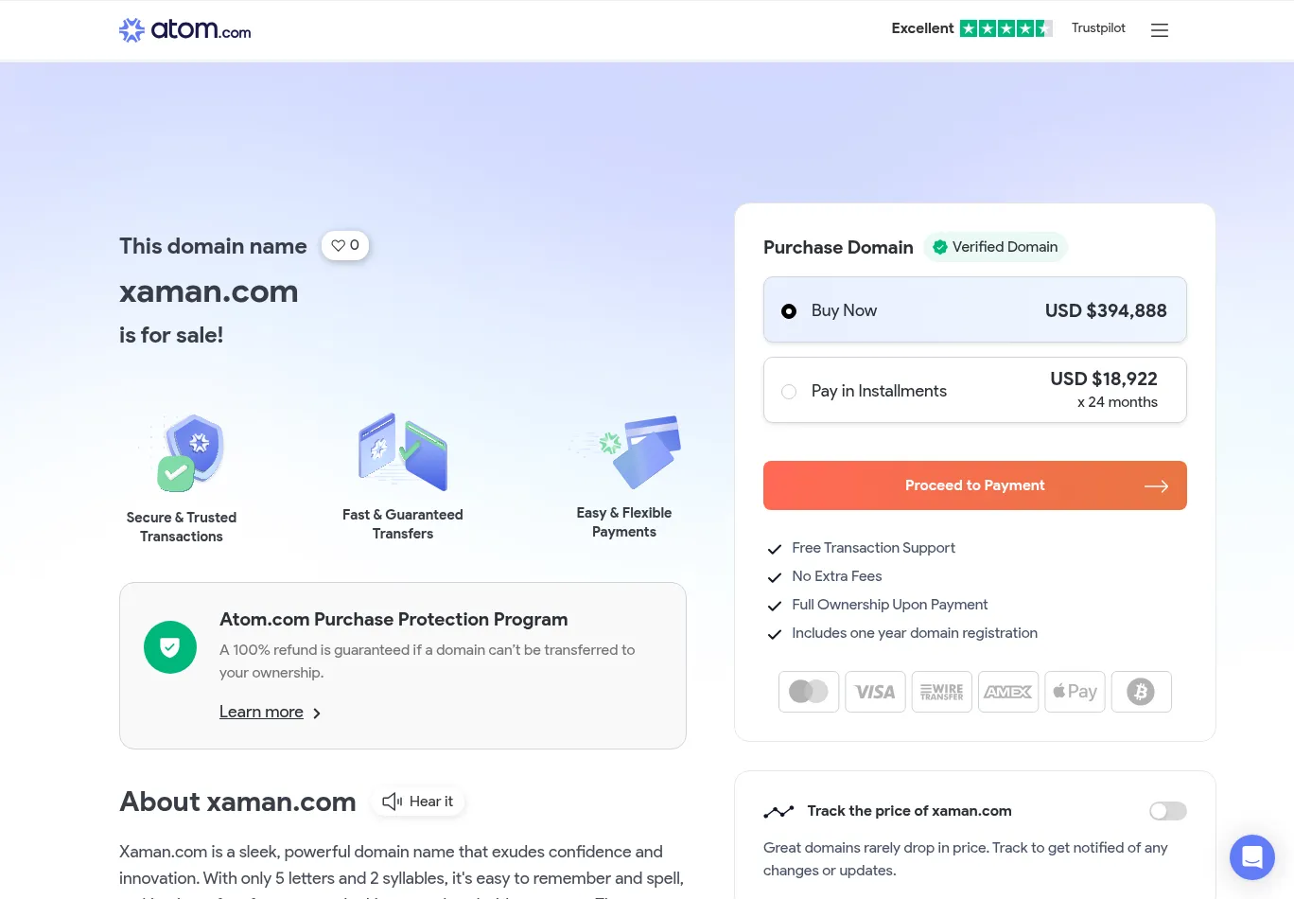The image size is (1294, 899).
Task: Click the Amex payment icon
Action: pos(1008,692)
